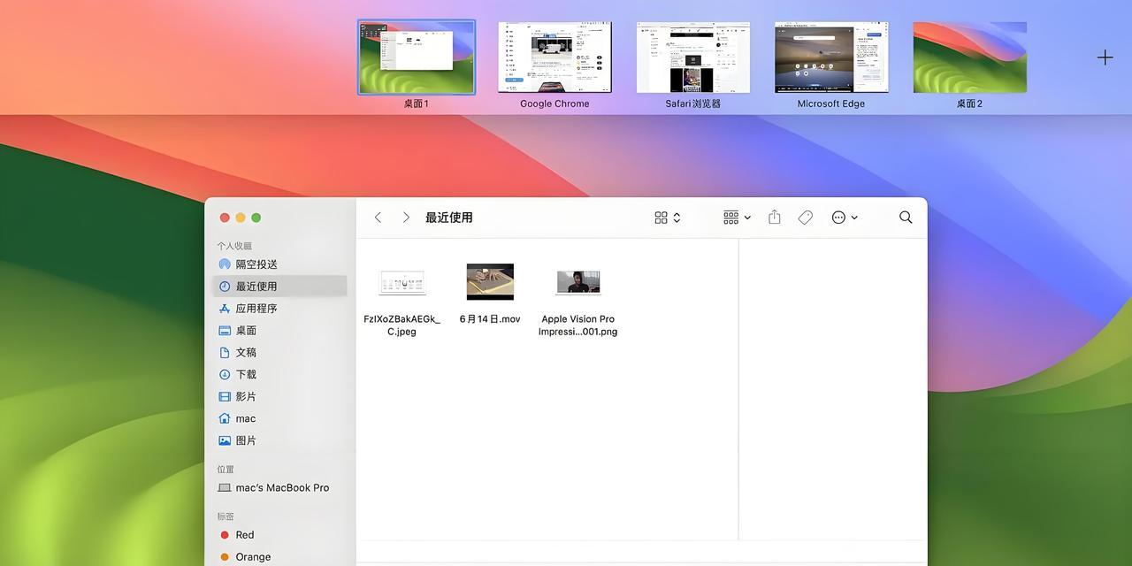Click the 个人收藏 section header
1132x566 pixels.
[x=234, y=246]
